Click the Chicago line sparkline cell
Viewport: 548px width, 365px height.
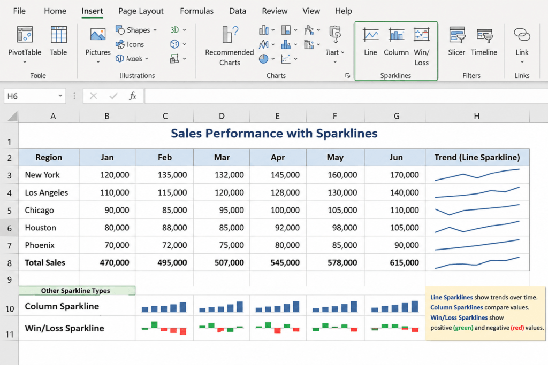tap(477, 210)
